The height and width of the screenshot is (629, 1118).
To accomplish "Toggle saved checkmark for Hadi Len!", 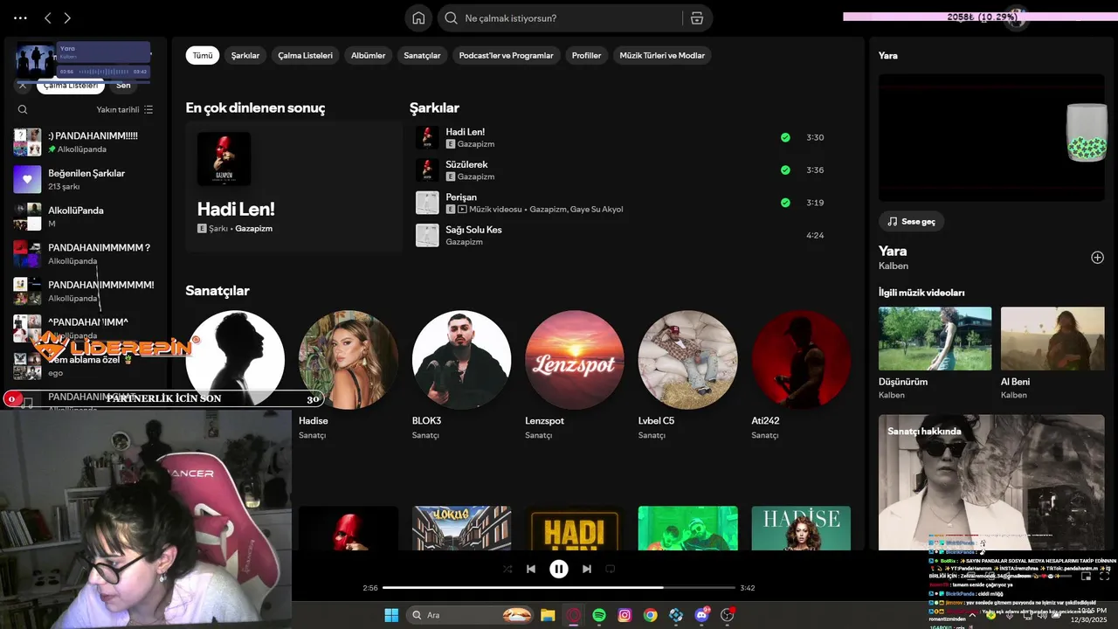I will click(x=785, y=137).
